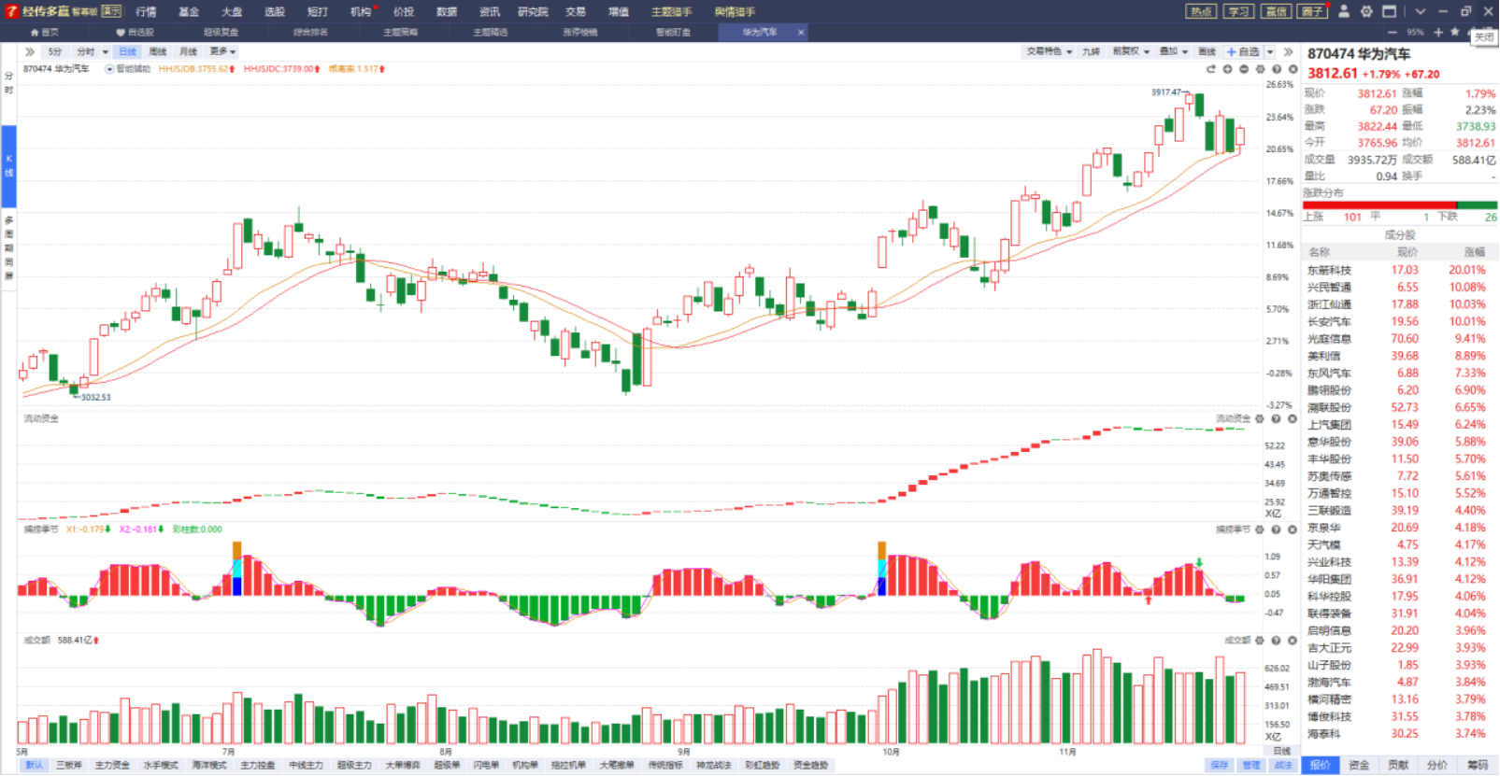Open main chart help question icon

(1277, 69)
